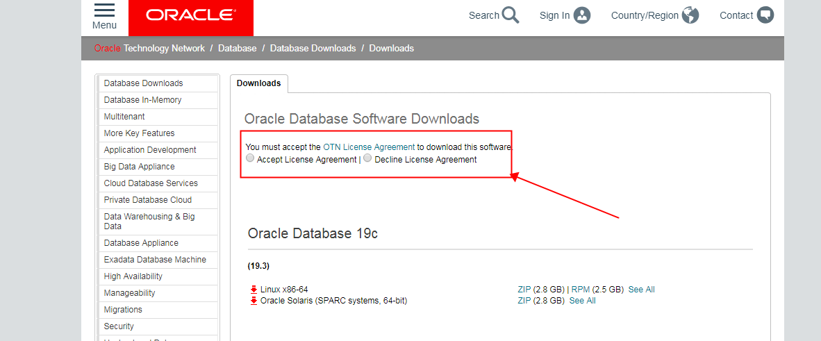This screenshot has height=341, width=821.
Task: Open Database Downloads in sidebar
Action: pos(158,83)
